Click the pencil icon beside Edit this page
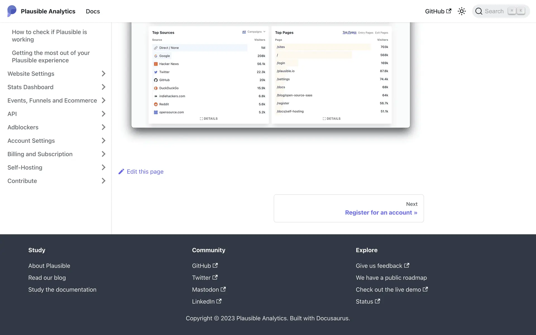Image resolution: width=536 pixels, height=335 pixels. (121, 172)
